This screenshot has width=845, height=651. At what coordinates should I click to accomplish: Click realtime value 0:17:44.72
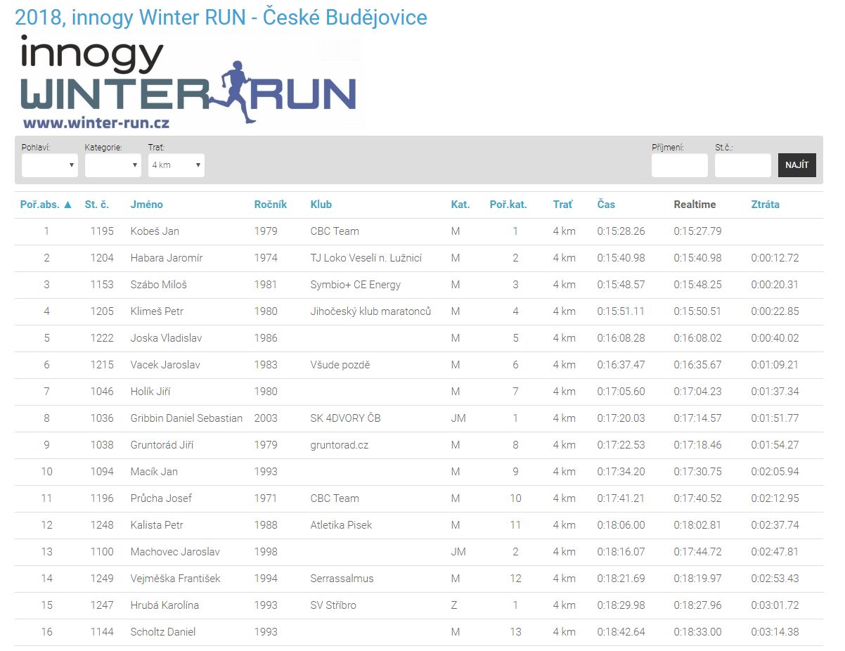click(x=698, y=552)
